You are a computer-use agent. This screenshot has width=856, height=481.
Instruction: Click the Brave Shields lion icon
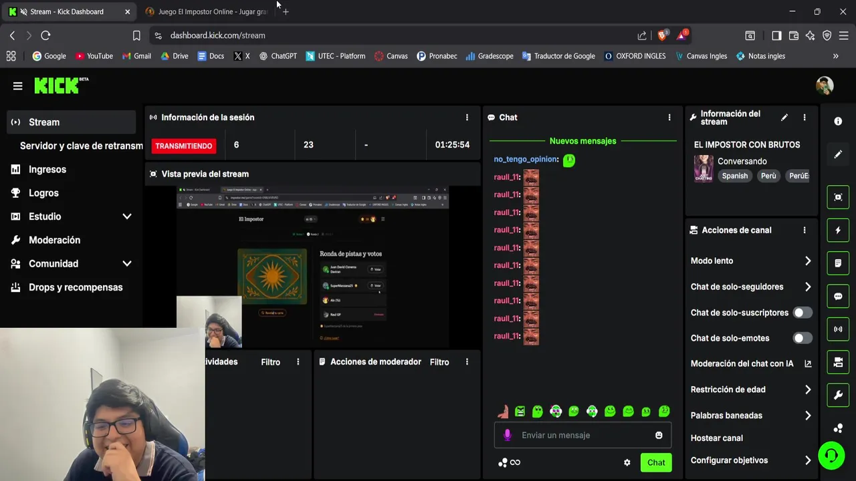[663, 35]
